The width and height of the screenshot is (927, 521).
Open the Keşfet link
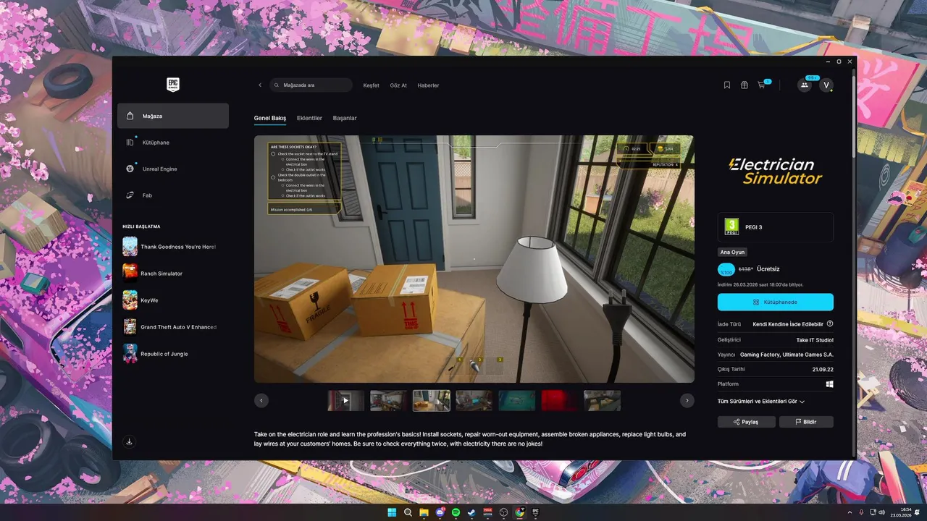point(371,85)
